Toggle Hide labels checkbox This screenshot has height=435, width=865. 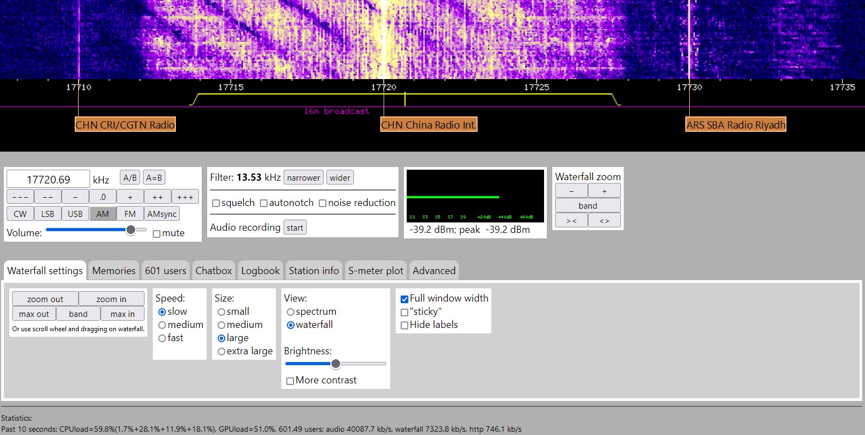[404, 326]
